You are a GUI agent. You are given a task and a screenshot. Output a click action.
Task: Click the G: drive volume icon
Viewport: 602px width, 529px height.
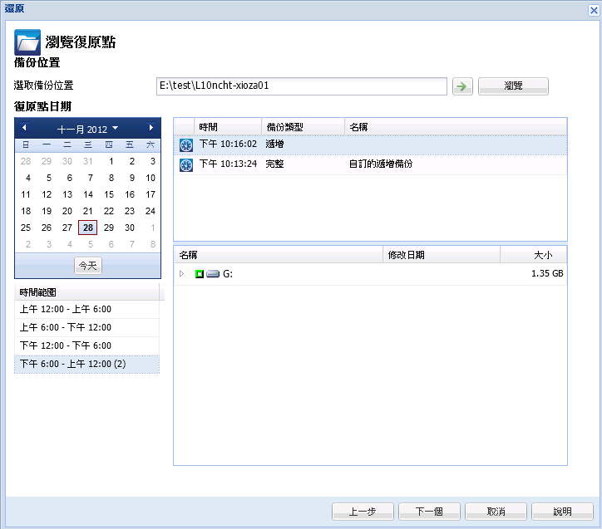[x=213, y=273]
